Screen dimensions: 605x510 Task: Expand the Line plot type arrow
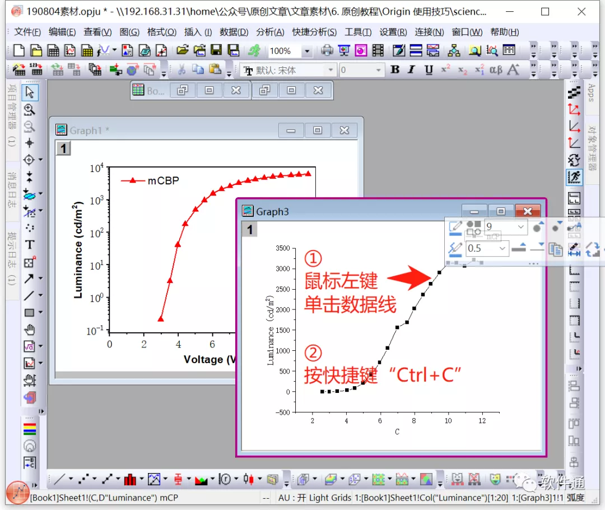tap(71, 479)
